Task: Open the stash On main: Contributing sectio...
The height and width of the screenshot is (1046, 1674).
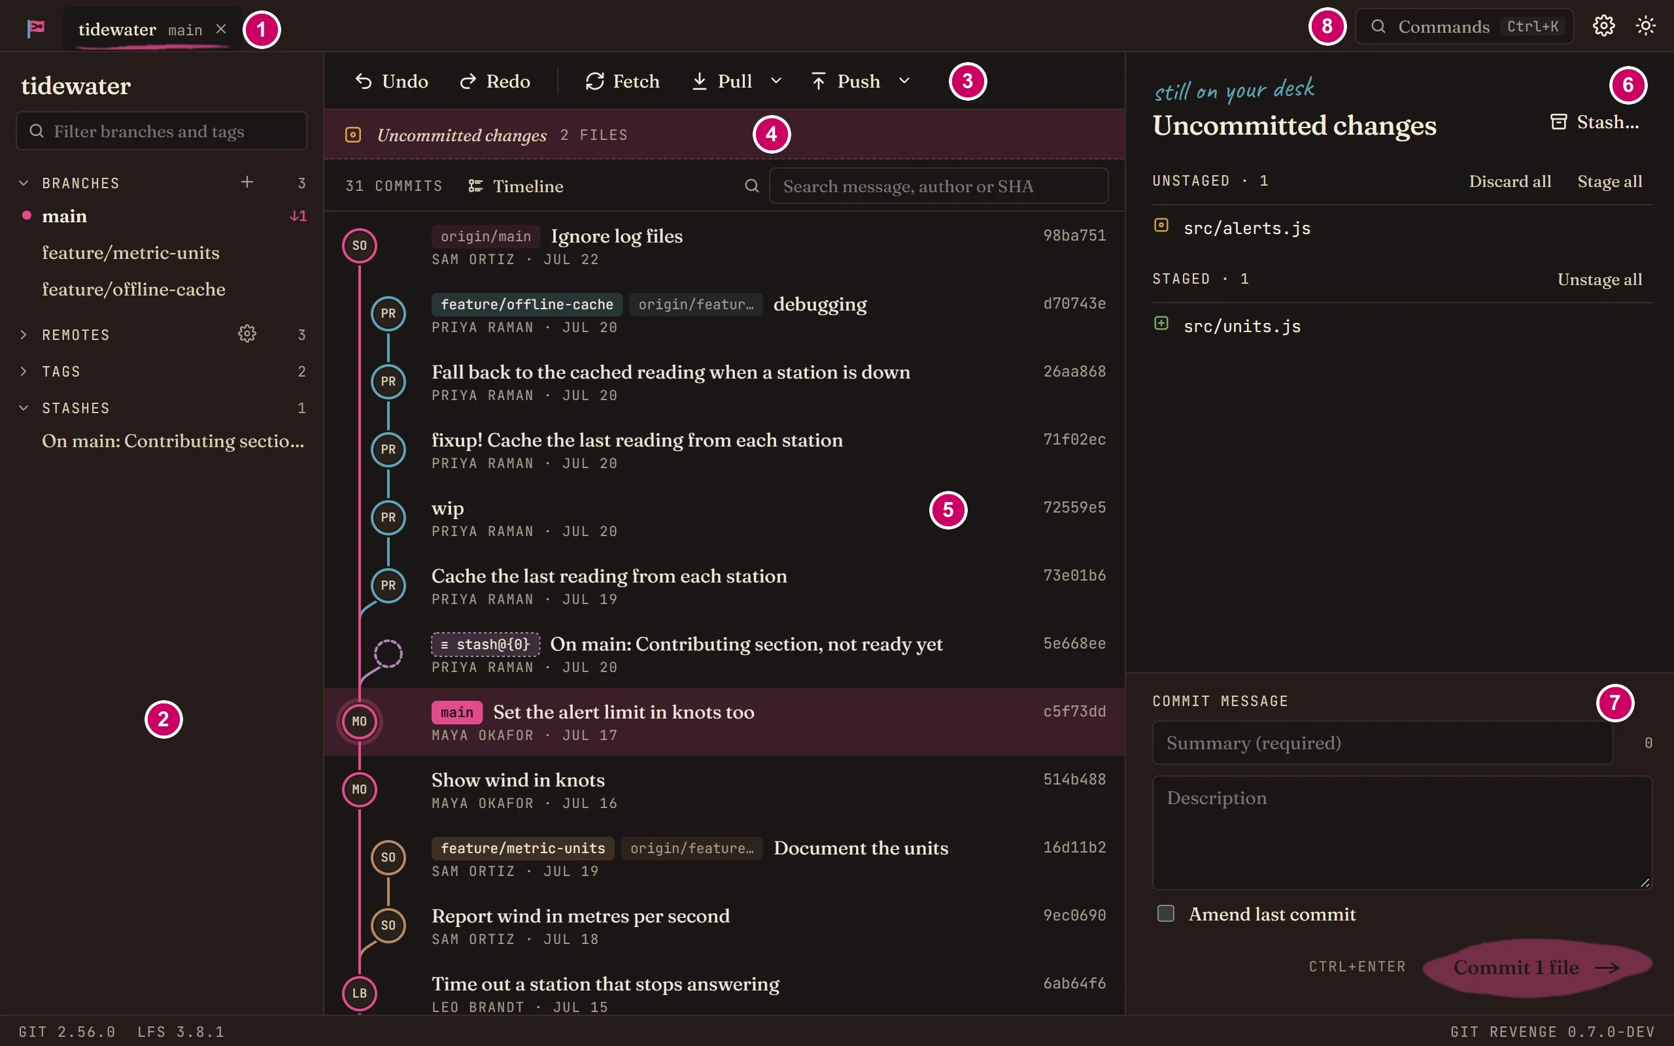Action: click(x=162, y=441)
